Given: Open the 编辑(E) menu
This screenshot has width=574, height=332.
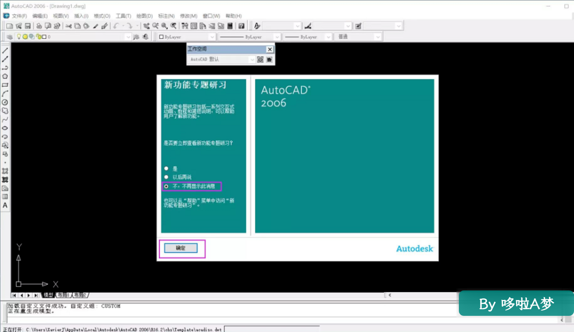Looking at the screenshot, I should coord(40,16).
